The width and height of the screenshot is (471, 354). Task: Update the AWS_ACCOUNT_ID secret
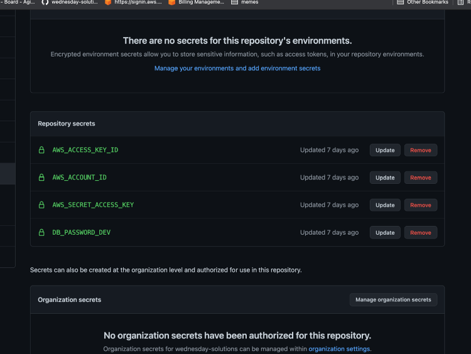click(385, 178)
